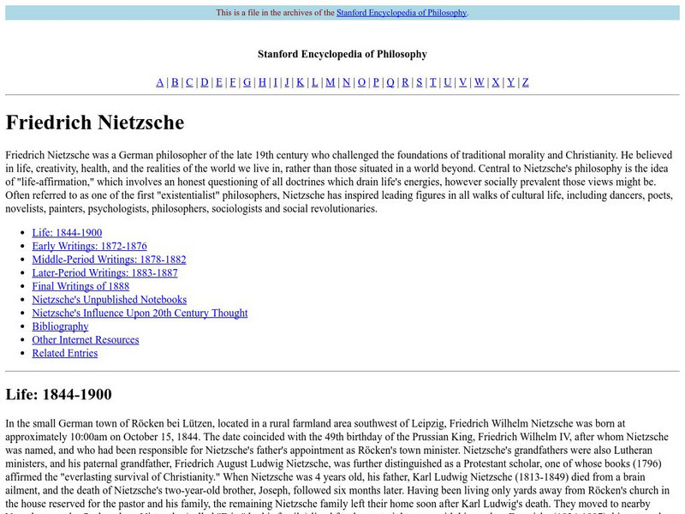Click the text 'This is a file in the archives'
The width and height of the screenshot is (685, 514).
(270, 13)
